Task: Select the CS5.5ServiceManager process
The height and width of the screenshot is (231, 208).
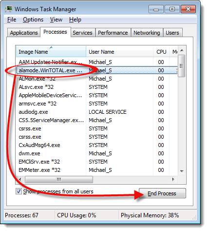Action: tap(96, 120)
